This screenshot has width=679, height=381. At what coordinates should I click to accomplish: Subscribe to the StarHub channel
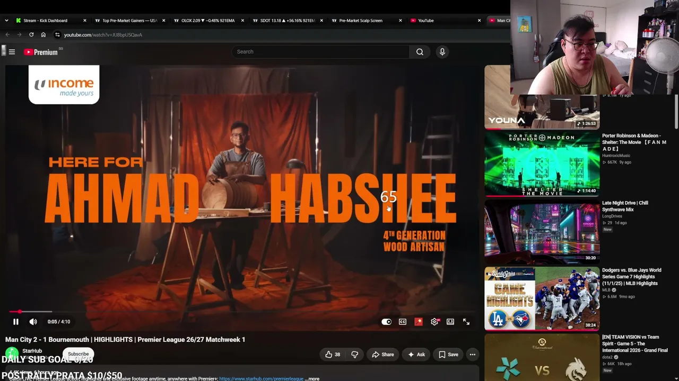(x=78, y=354)
